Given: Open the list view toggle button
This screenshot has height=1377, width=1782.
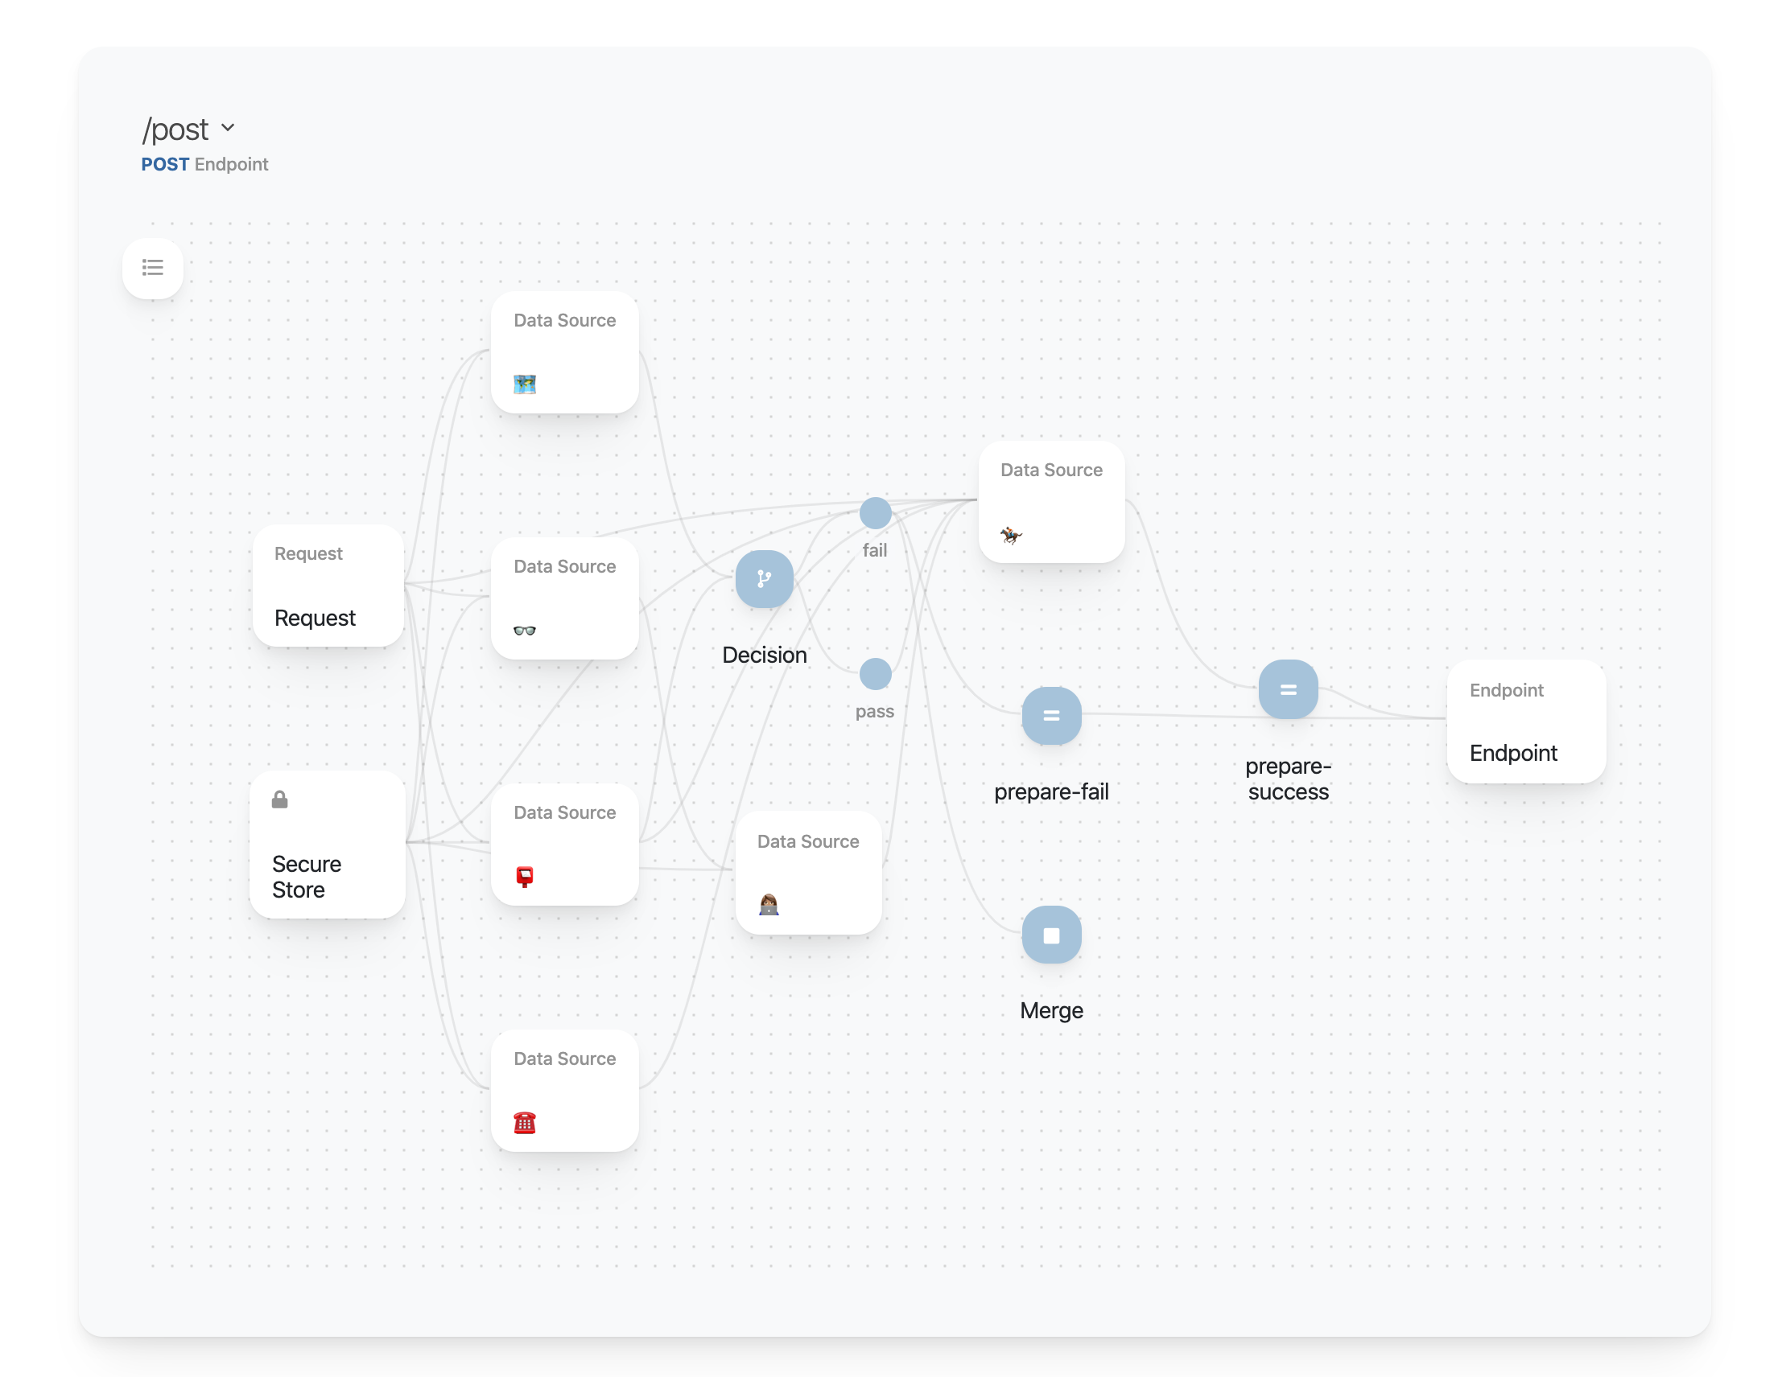Looking at the screenshot, I should (x=153, y=267).
